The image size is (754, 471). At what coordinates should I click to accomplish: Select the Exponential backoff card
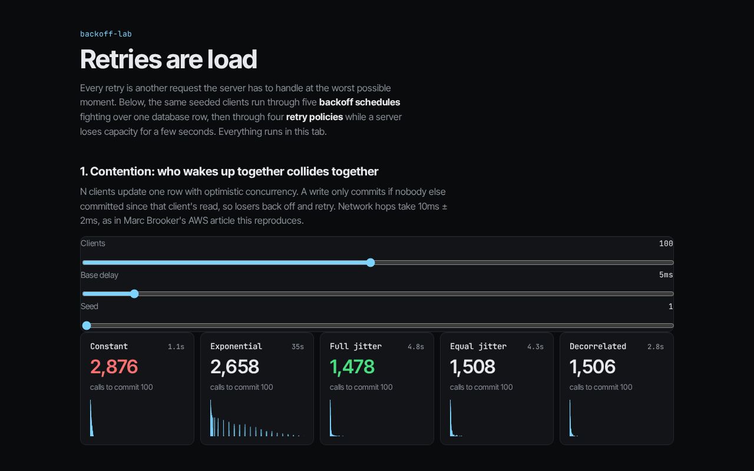pos(257,389)
